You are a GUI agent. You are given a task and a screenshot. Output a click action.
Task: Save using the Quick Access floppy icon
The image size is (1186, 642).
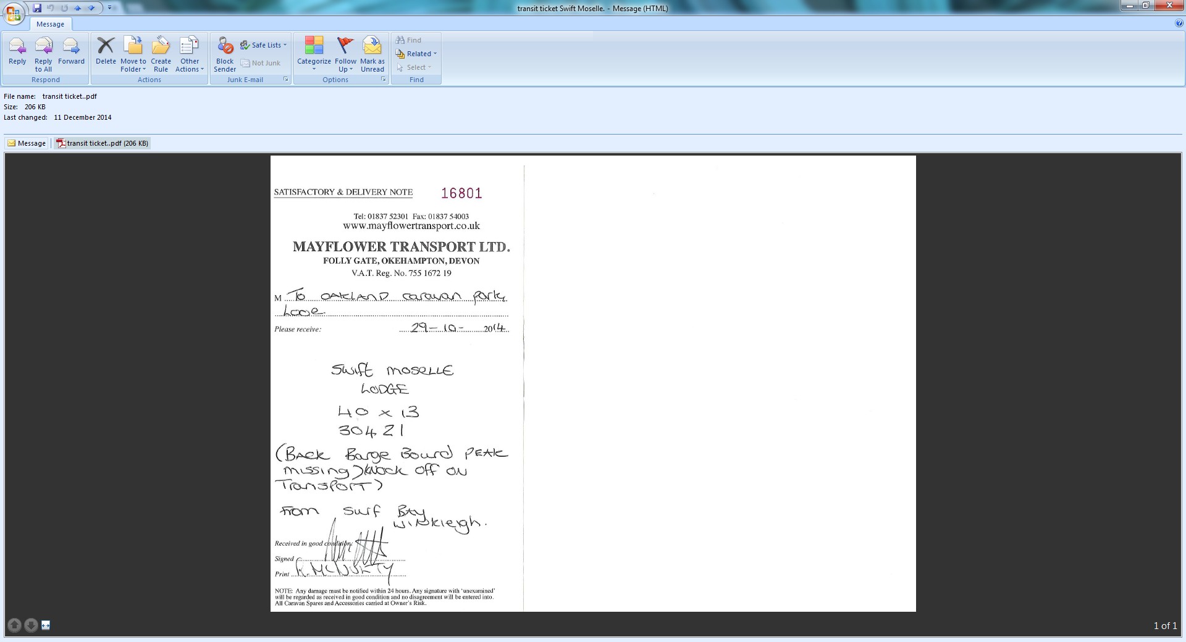point(37,8)
